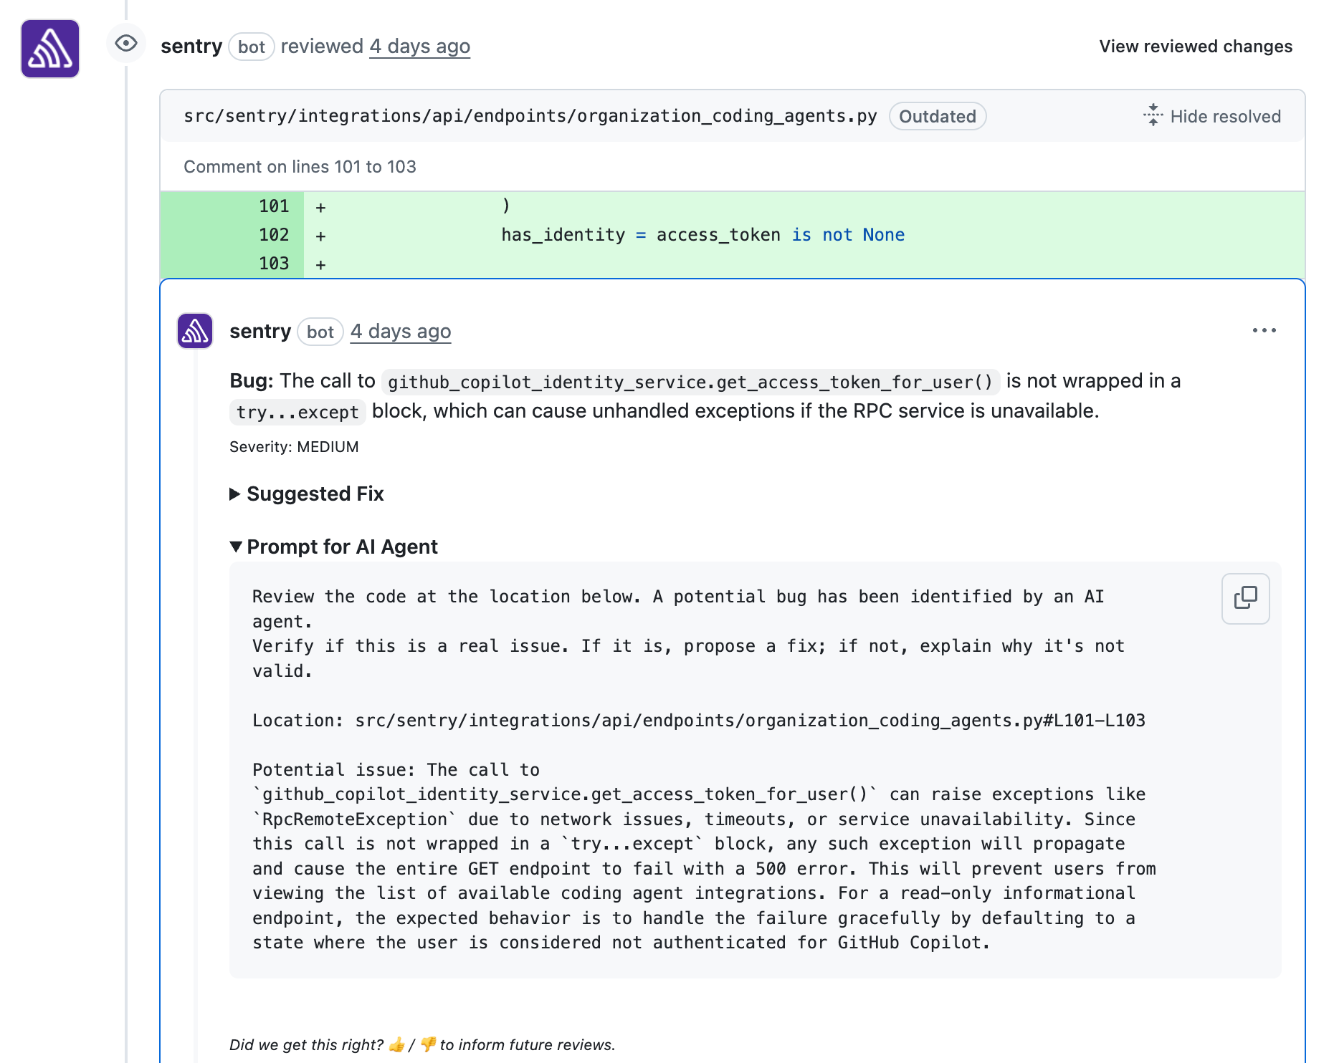Open View reviewed changes

tap(1195, 46)
